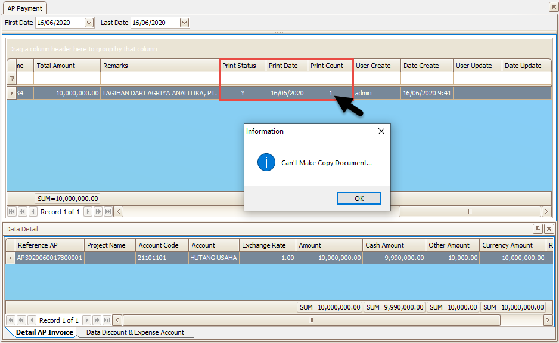Go to last record in upper grid navigator

[108, 212]
